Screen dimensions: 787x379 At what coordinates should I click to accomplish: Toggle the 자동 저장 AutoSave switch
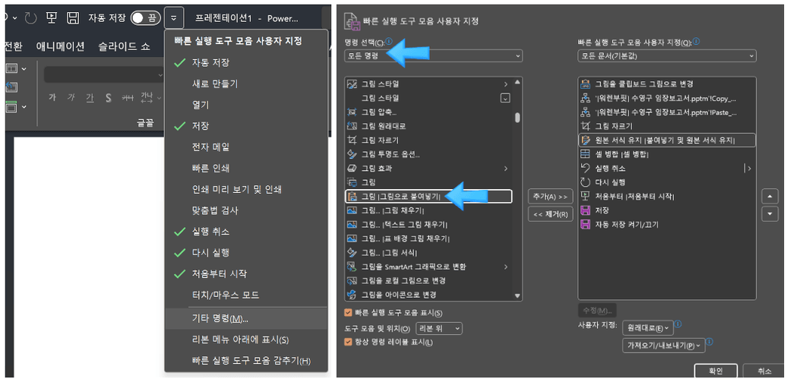[146, 18]
